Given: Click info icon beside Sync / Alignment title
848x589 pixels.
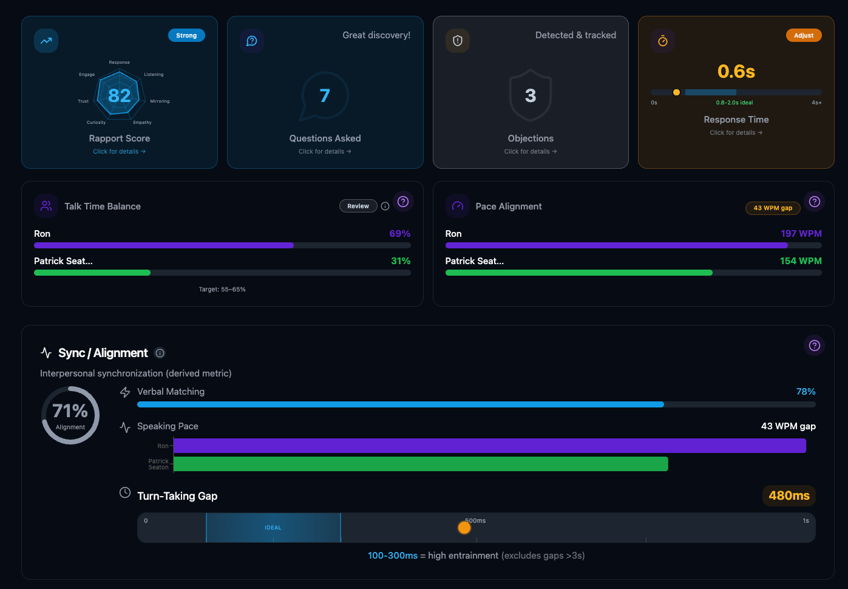Looking at the screenshot, I should (x=160, y=353).
